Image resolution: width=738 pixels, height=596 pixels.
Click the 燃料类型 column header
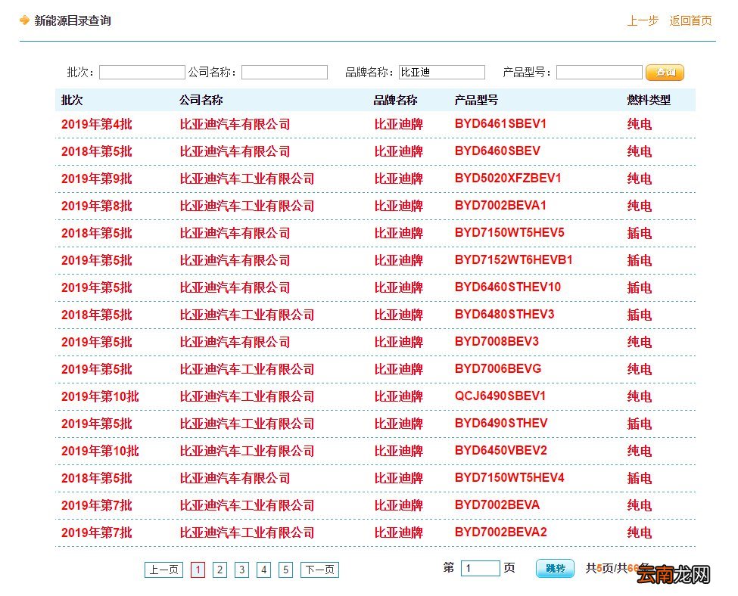pyautogui.click(x=649, y=100)
